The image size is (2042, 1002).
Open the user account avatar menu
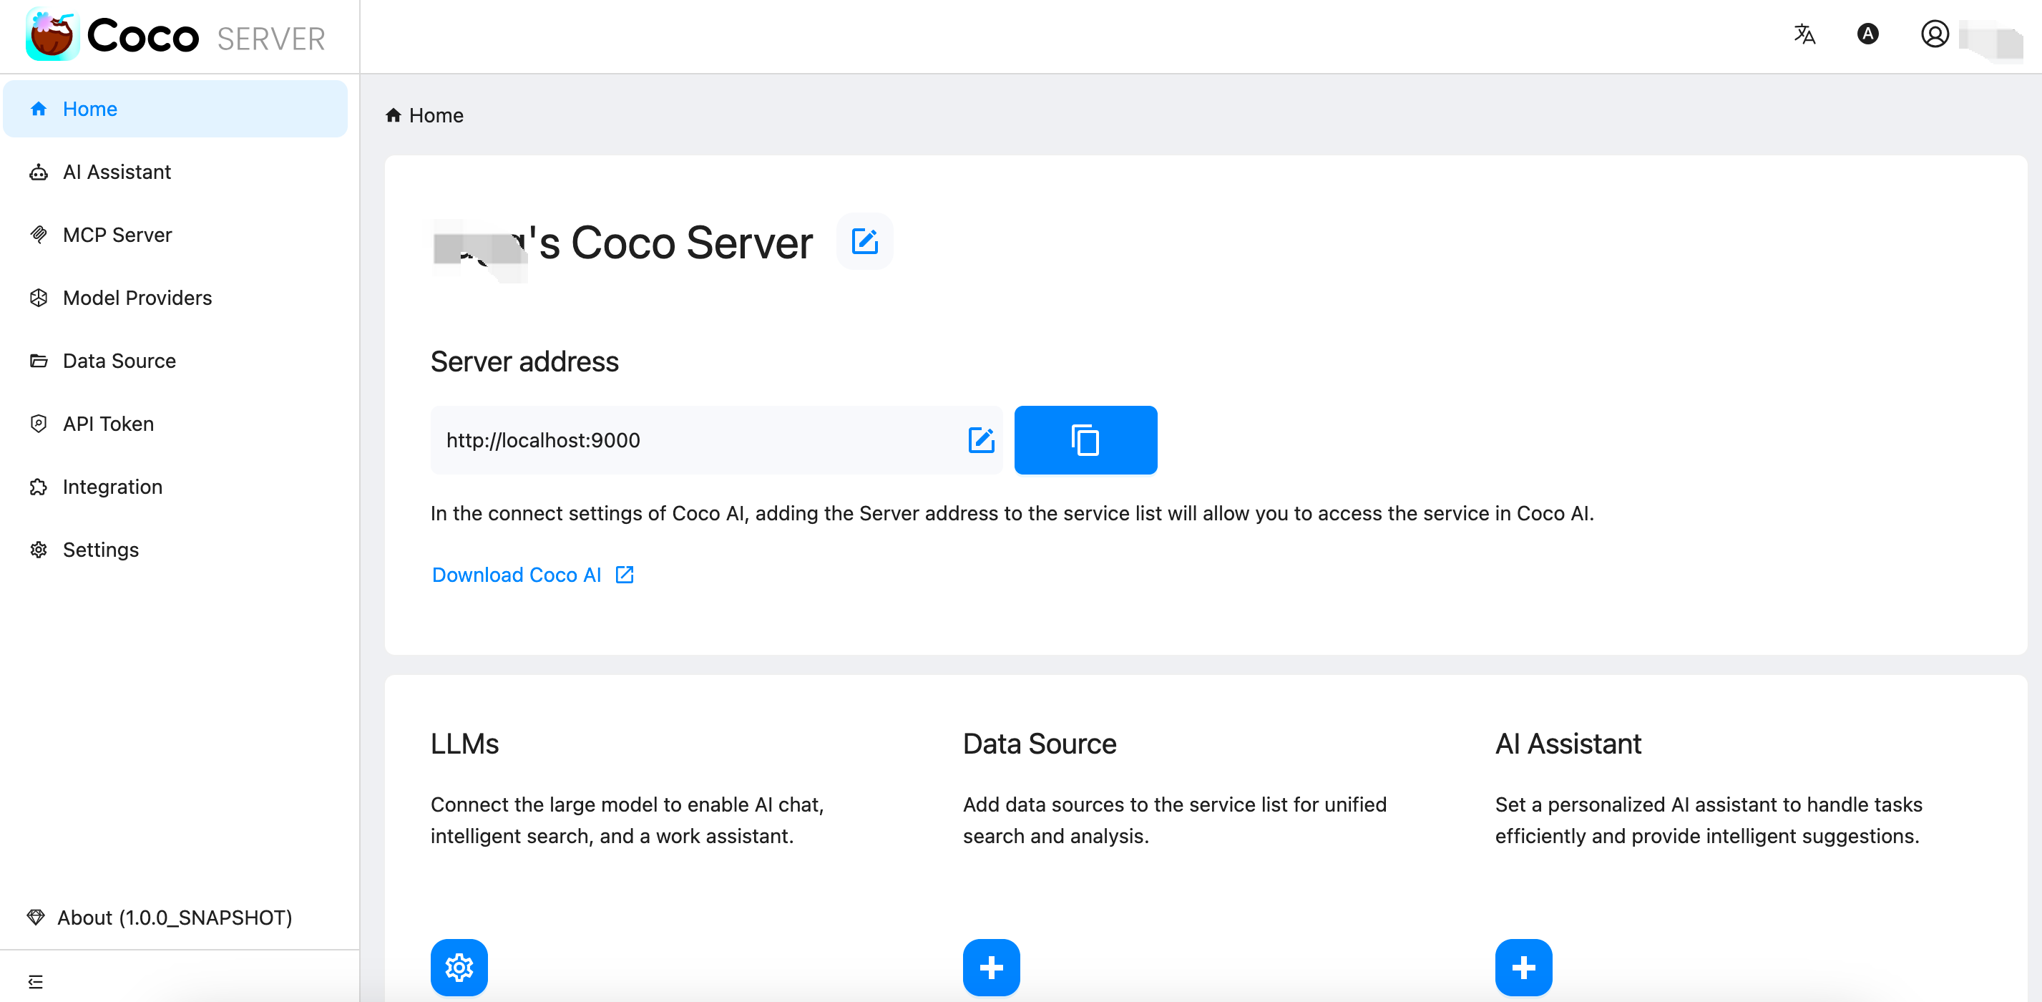click(x=1934, y=34)
